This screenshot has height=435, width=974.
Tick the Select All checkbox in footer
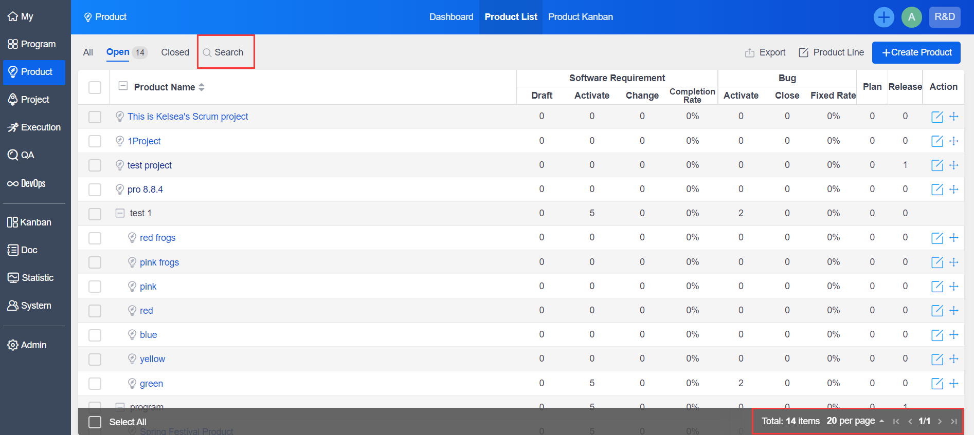[95, 422]
